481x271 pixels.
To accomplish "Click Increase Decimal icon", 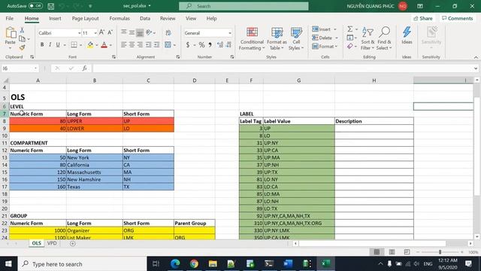I will (220, 45).
